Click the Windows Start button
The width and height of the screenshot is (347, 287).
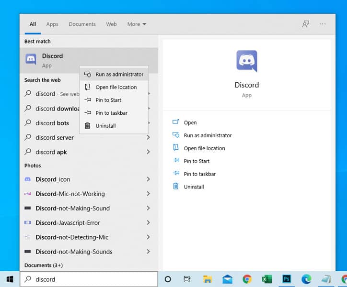[x=10, y=279]
